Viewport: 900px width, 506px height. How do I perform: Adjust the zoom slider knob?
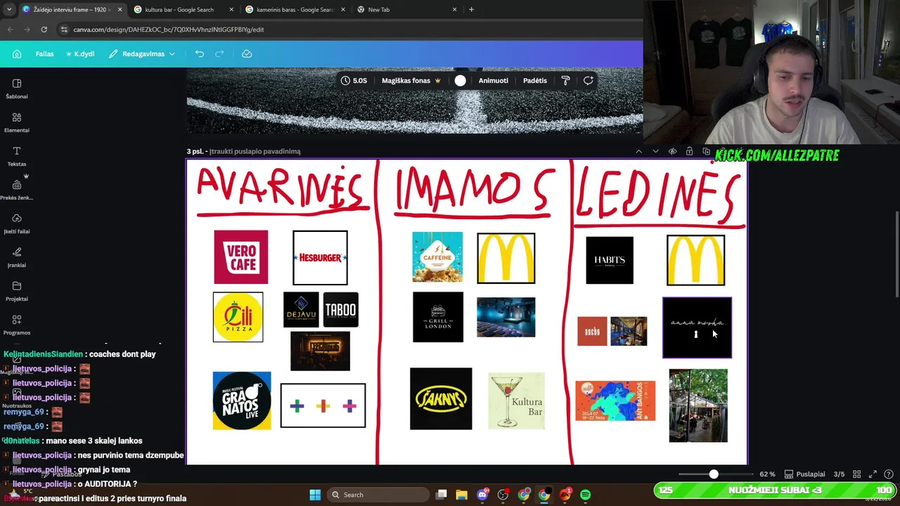(714, 474)
